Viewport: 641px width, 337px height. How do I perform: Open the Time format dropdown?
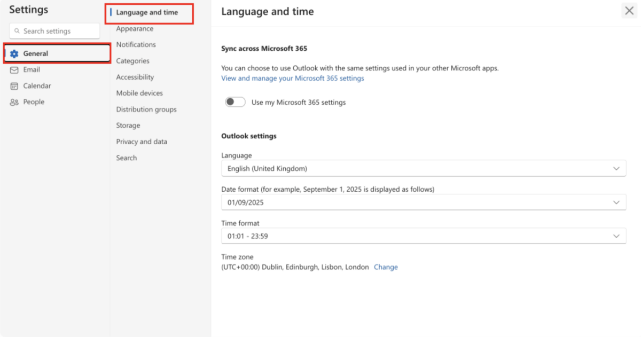click(x=423, y=236)
